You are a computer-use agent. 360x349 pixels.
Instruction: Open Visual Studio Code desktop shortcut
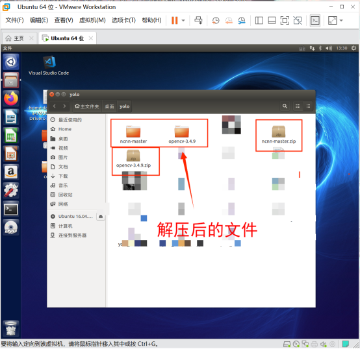pos(49,66)
